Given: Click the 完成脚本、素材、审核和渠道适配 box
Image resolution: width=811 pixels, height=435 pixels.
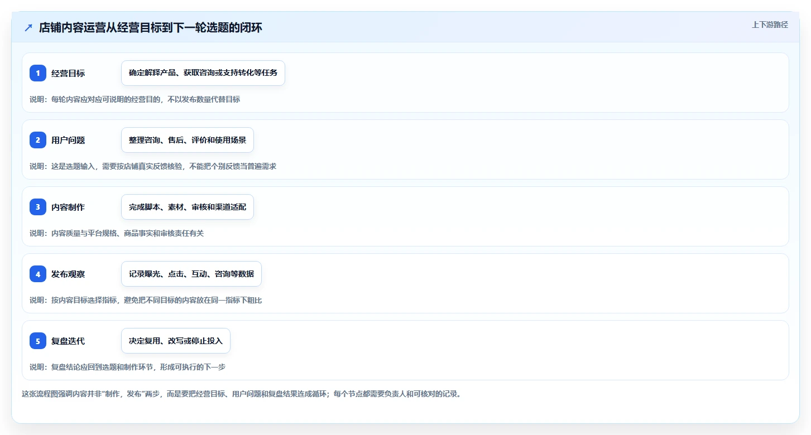Looking at the screenshot, I should [188, 207].
